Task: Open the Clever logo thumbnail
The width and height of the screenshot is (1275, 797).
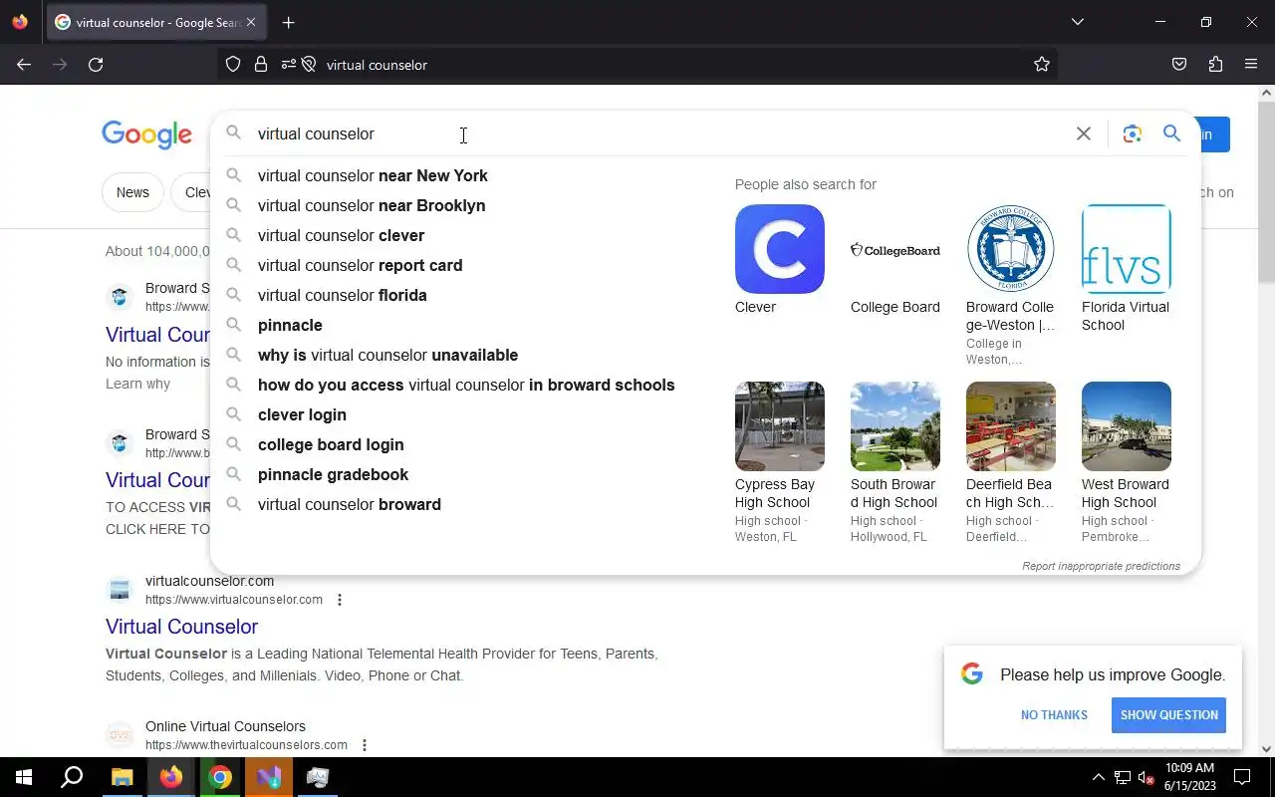Action: click(x=780, y=249)
